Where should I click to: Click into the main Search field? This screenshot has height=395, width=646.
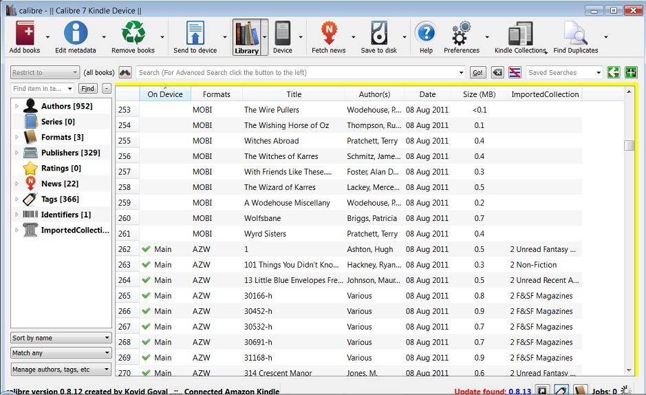(301, 72)
